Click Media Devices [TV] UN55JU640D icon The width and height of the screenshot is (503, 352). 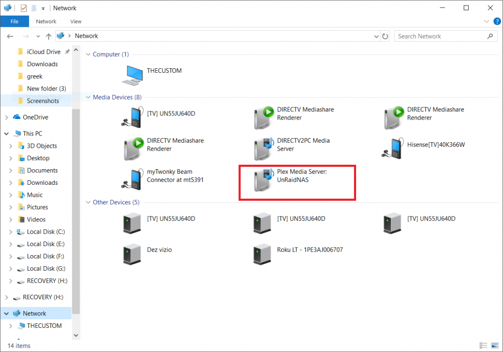132,117
